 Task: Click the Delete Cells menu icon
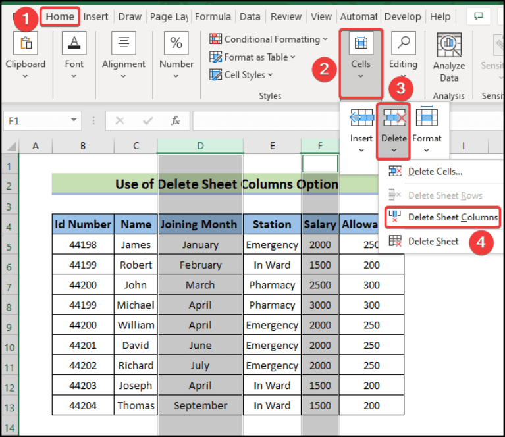click(x=395, y=171)
